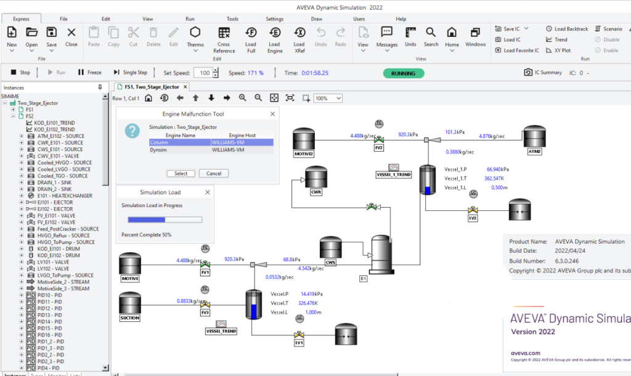The image size is (631, 376).
Task: Open the Scenario tool
Action: click(608, 29)
